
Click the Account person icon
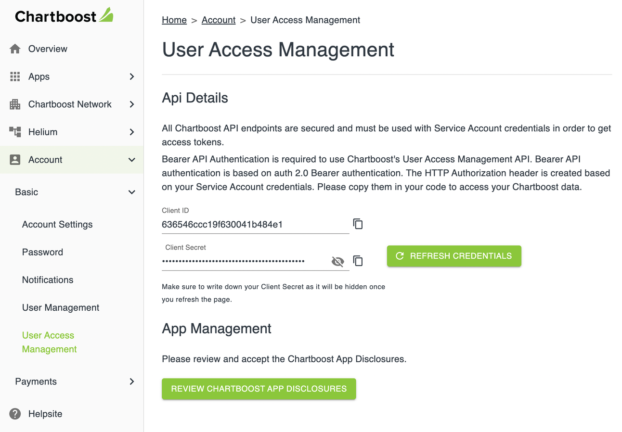[15, 160]
